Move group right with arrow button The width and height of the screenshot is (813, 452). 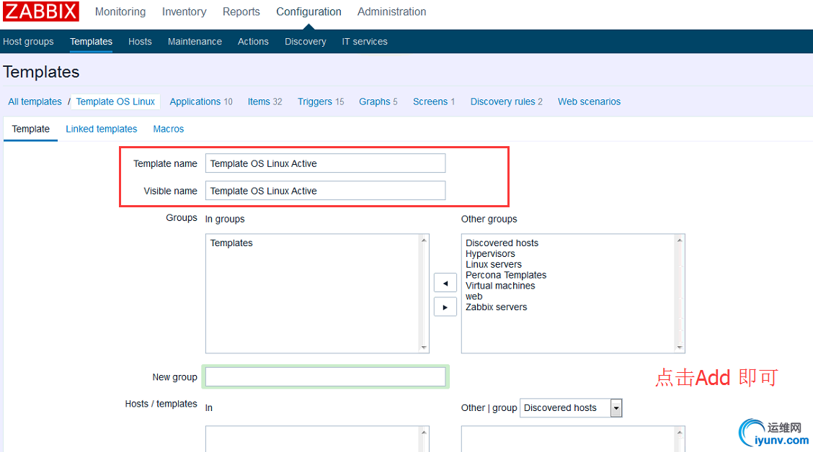point(445,307)
